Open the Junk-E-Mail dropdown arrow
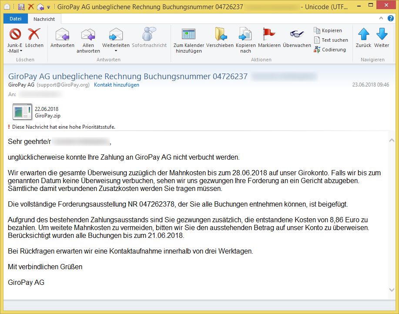The height and width of the screenshot is (314, 399). click(21, 51)
